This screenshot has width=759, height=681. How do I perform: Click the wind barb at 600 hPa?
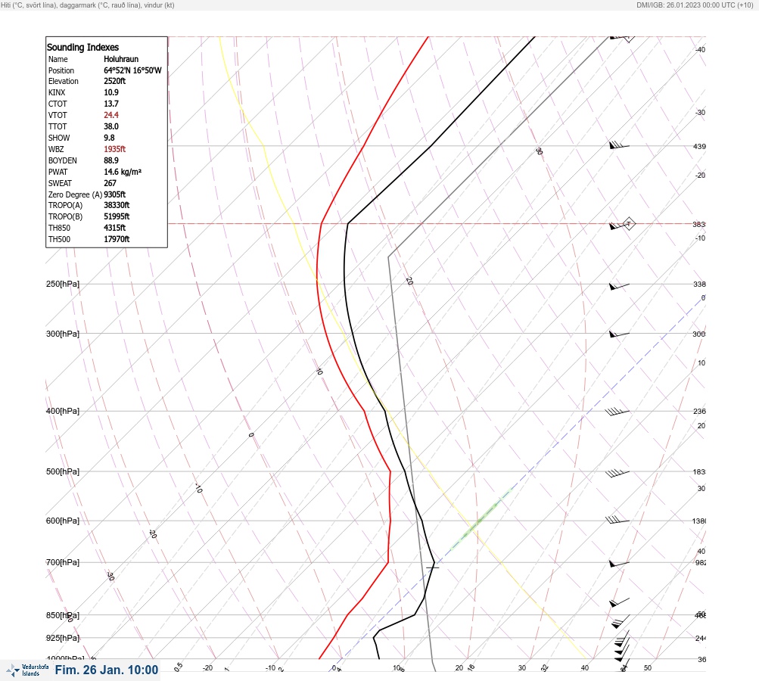[617, 521]
